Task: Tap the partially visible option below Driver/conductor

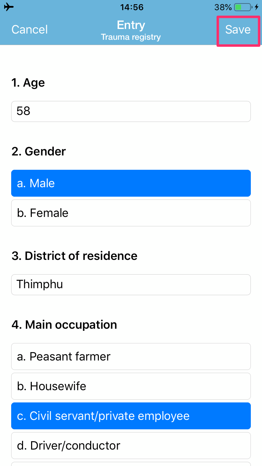Action: [x=131, y=464]
